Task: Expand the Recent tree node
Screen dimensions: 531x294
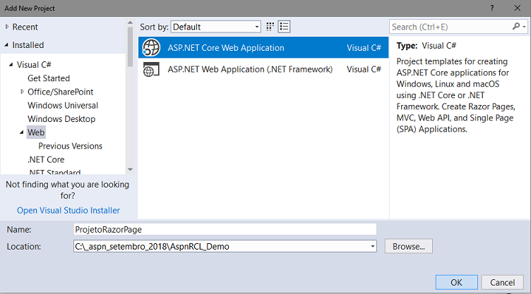Action: [7, 27]
